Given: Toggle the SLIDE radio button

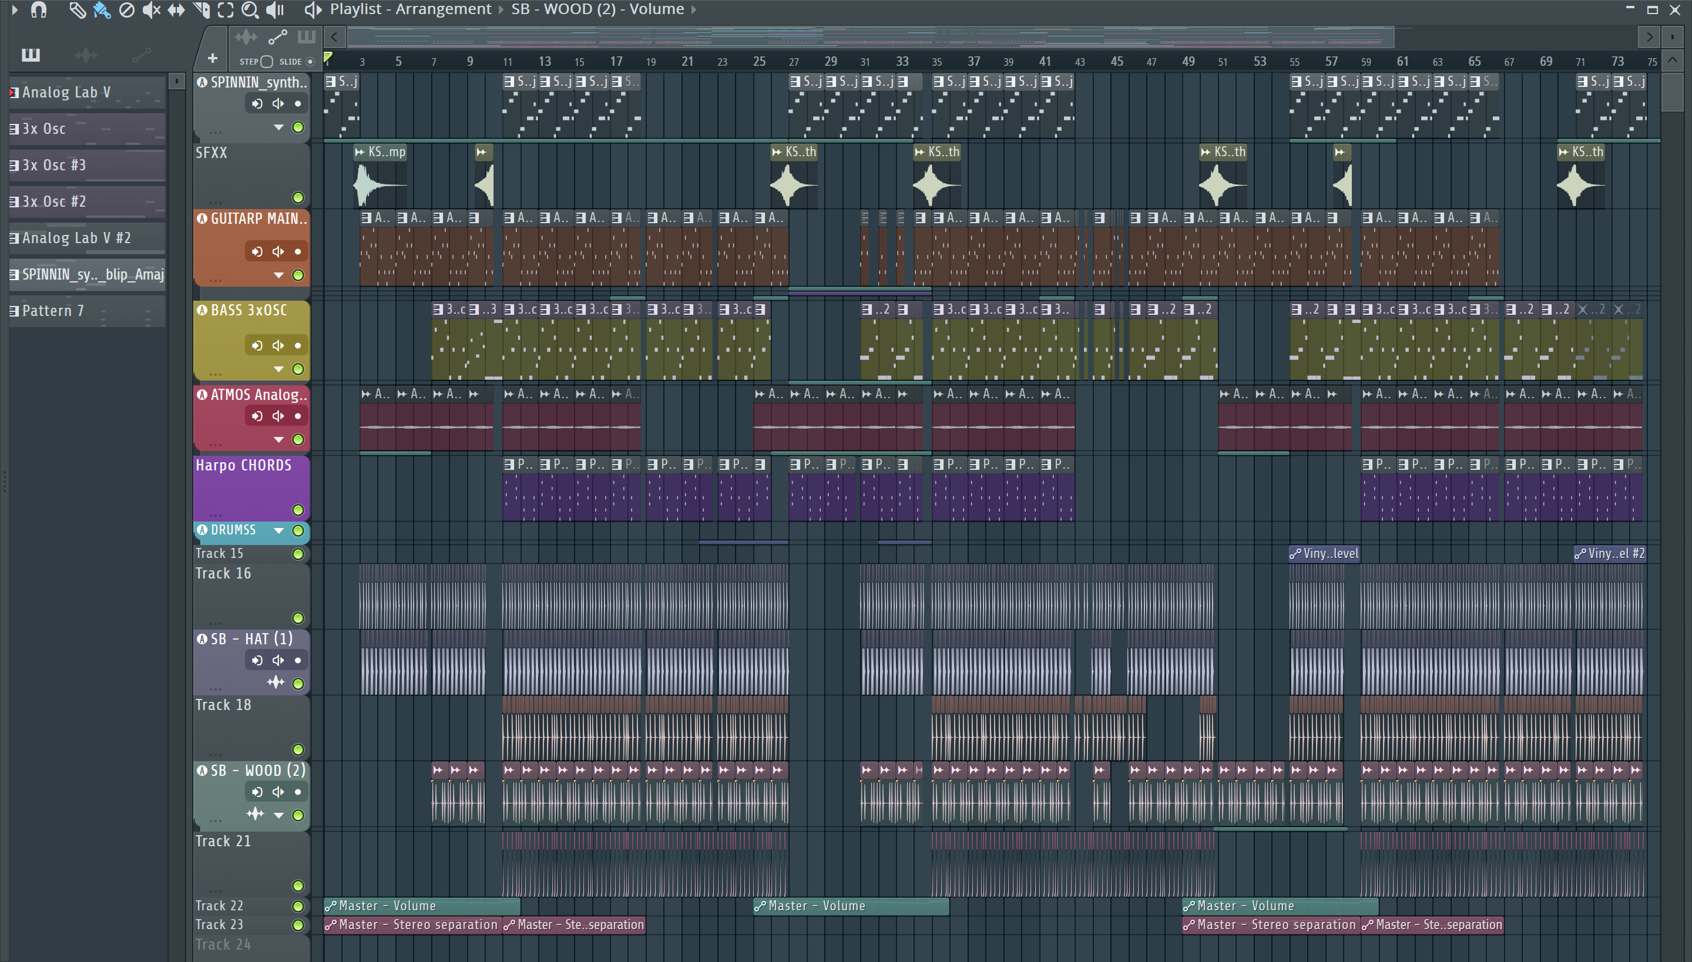Looking at the screenshot, I should (x=310, y=62).
